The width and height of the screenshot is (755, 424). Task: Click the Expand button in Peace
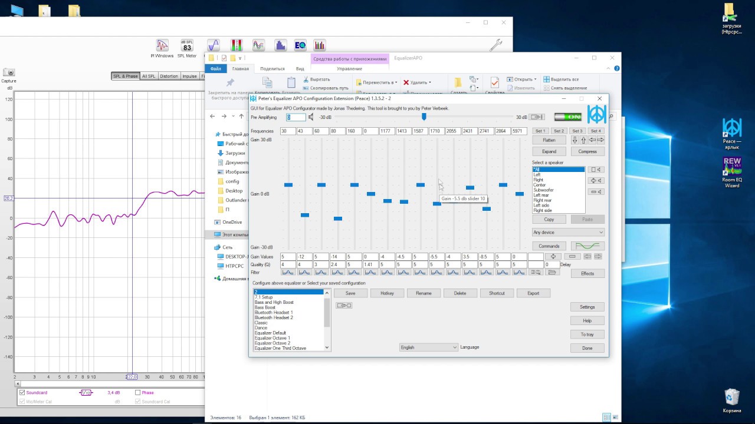tap(549, 151)
